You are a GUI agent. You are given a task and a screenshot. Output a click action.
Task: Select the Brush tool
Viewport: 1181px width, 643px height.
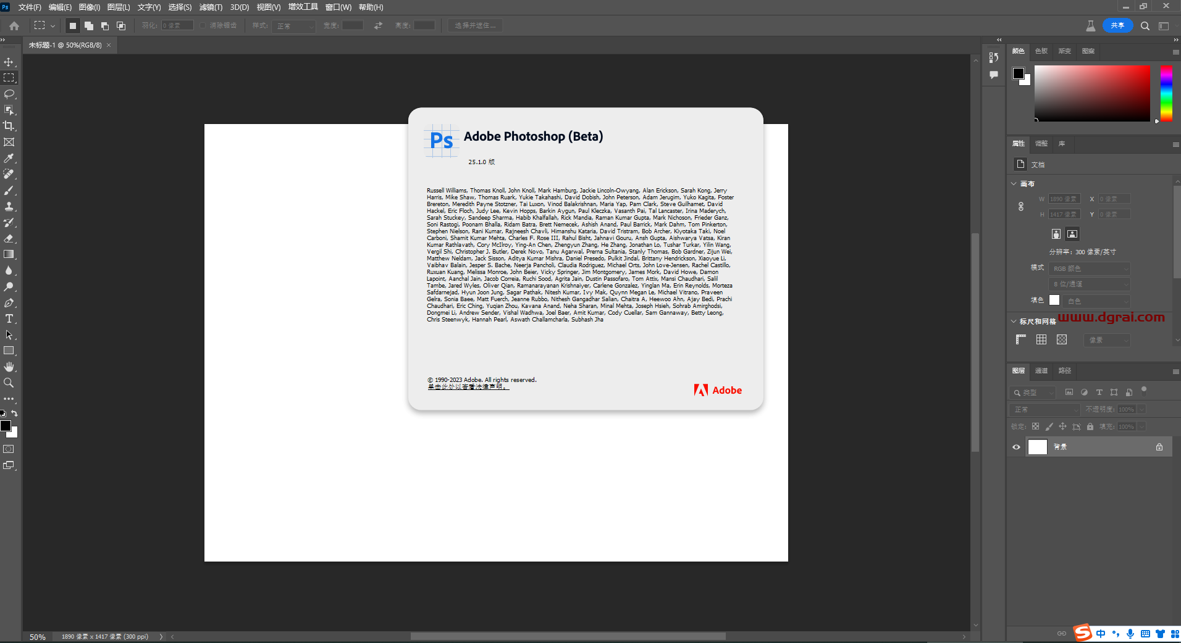(x=9, y=191)
